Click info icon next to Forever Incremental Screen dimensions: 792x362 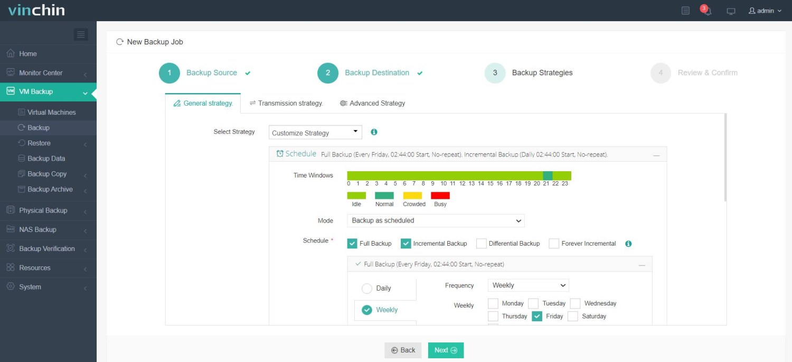(628, 244)
